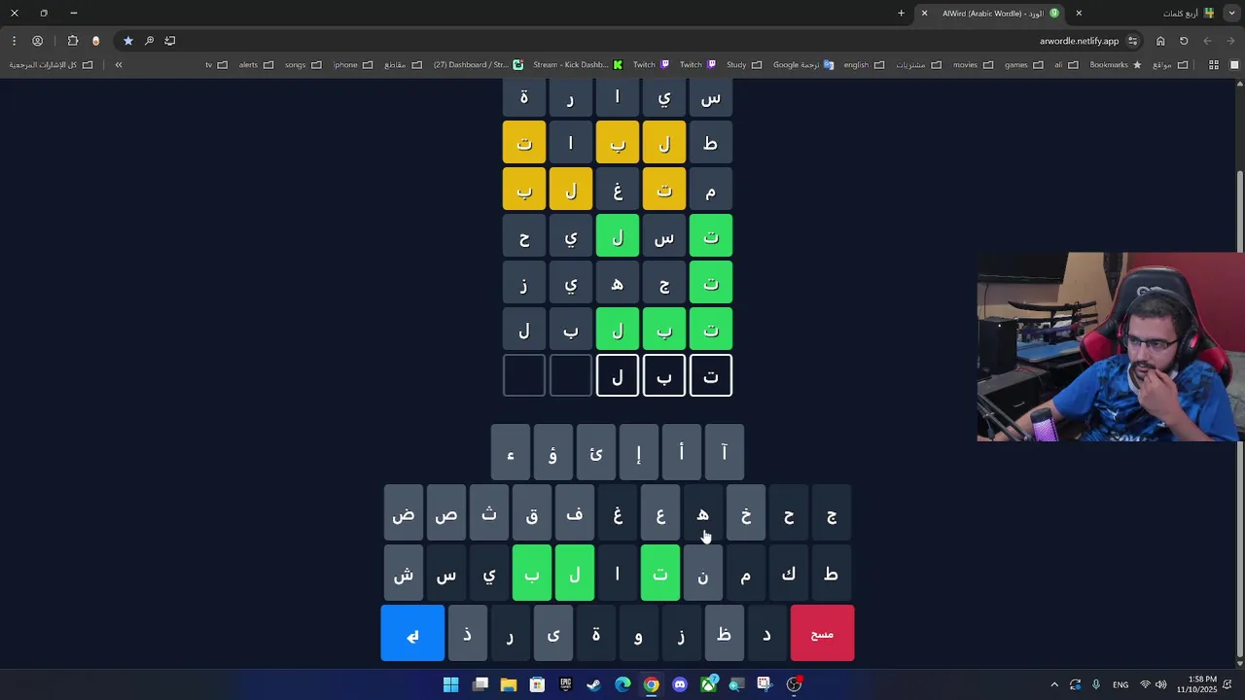Open a new browser tab
This screenshot has height=700, width=1245.
(901, 13)
